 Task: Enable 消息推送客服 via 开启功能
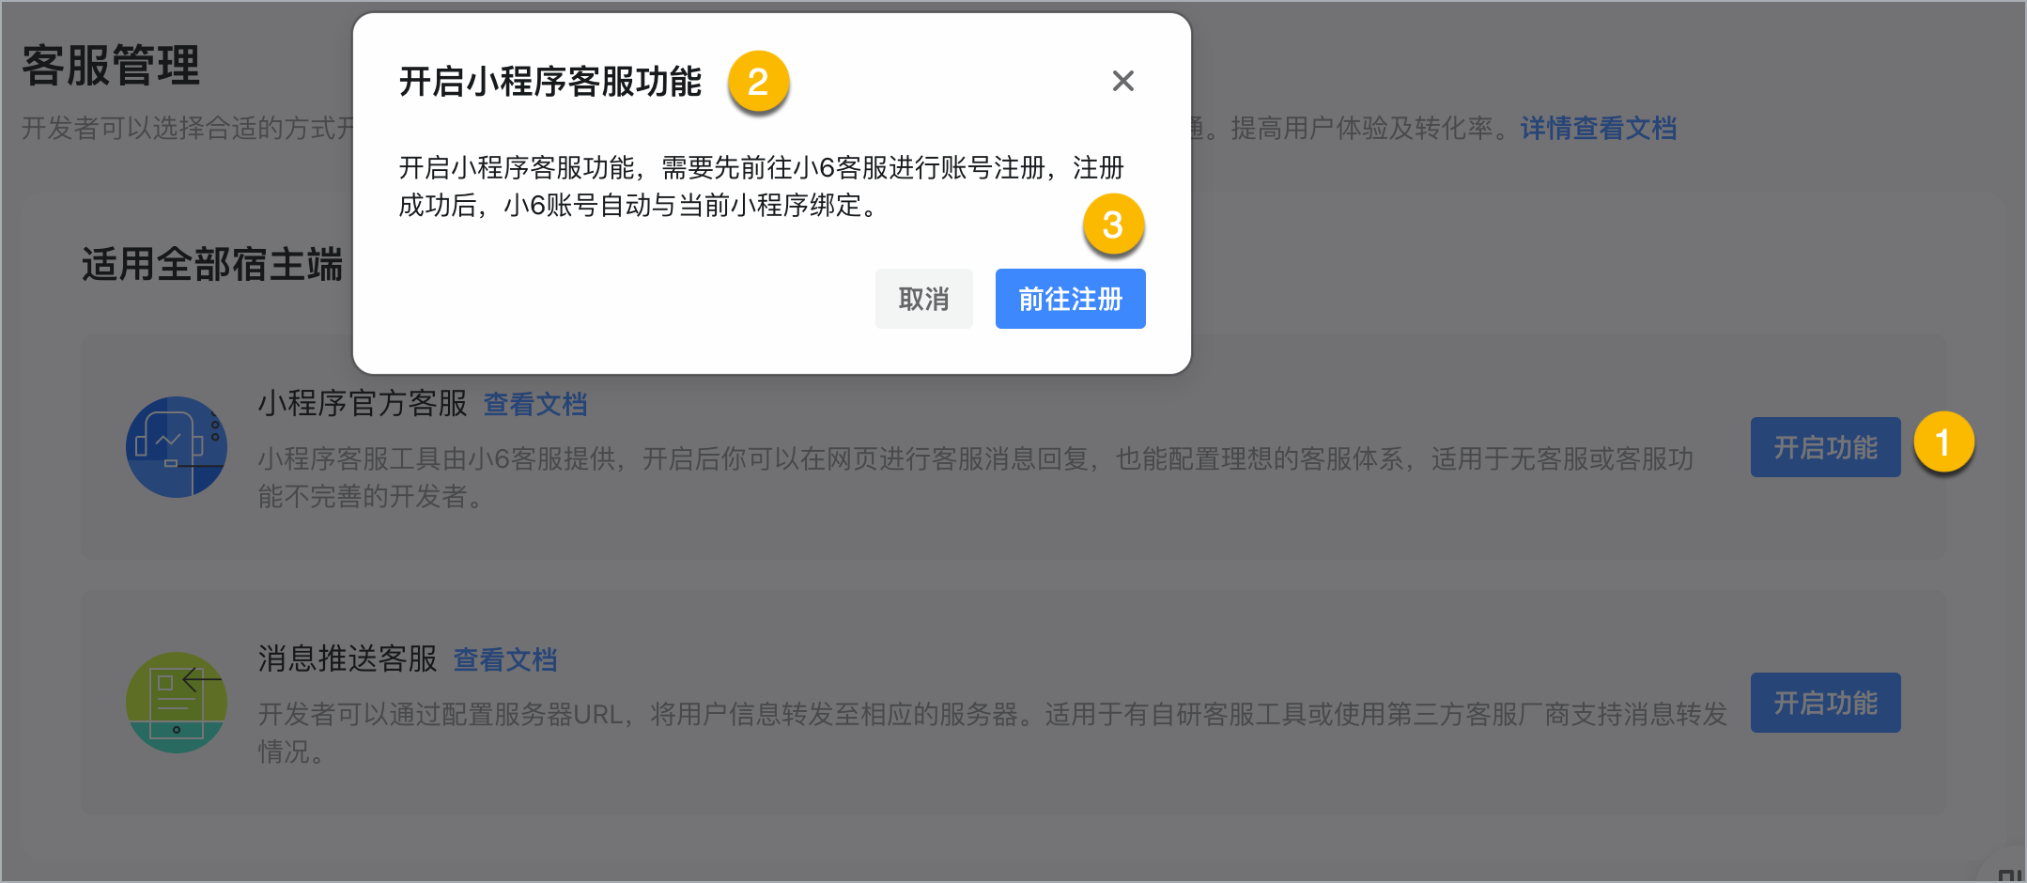[1825, 703]
